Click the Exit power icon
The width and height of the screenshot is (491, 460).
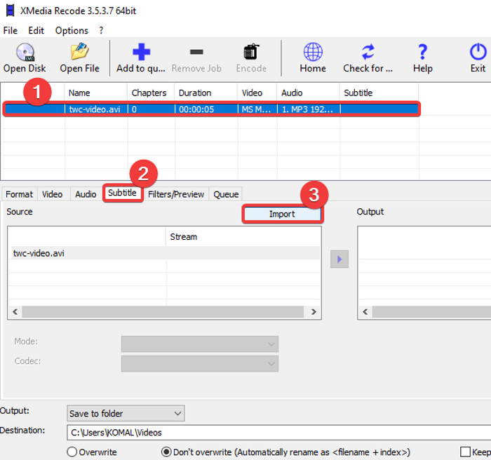click(478, 53)
